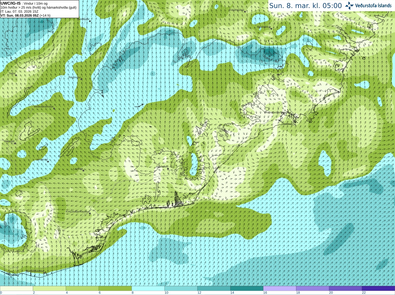Select the Hornafjarðarflugvöllur station label
This screenshot has width=395, height=295.
pyautogui.click(x=278, y=112)
